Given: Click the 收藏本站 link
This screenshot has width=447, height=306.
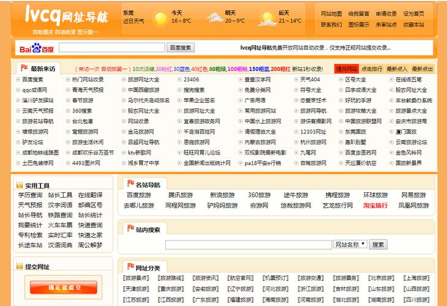Looking at the screenshot, I should pos(413,25).
